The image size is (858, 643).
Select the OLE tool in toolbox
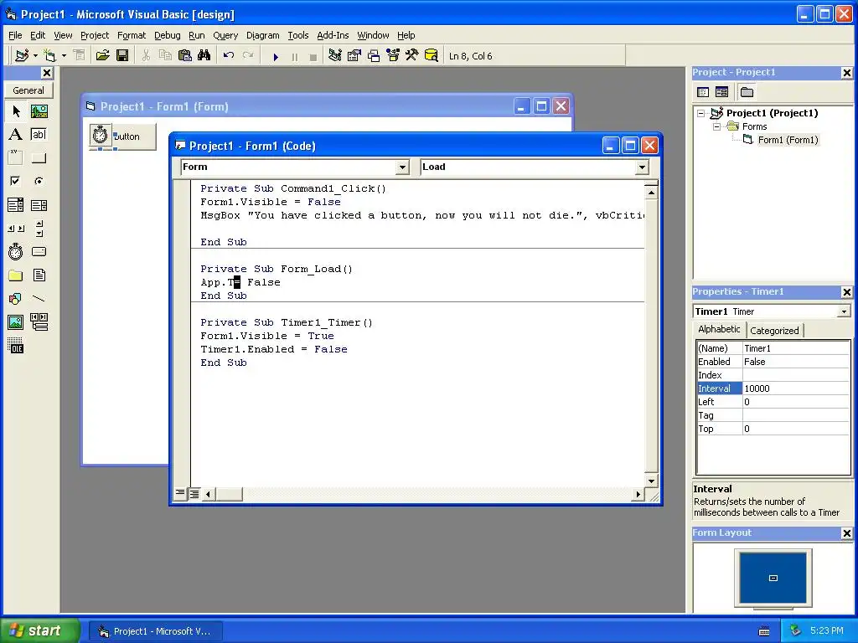16,346
